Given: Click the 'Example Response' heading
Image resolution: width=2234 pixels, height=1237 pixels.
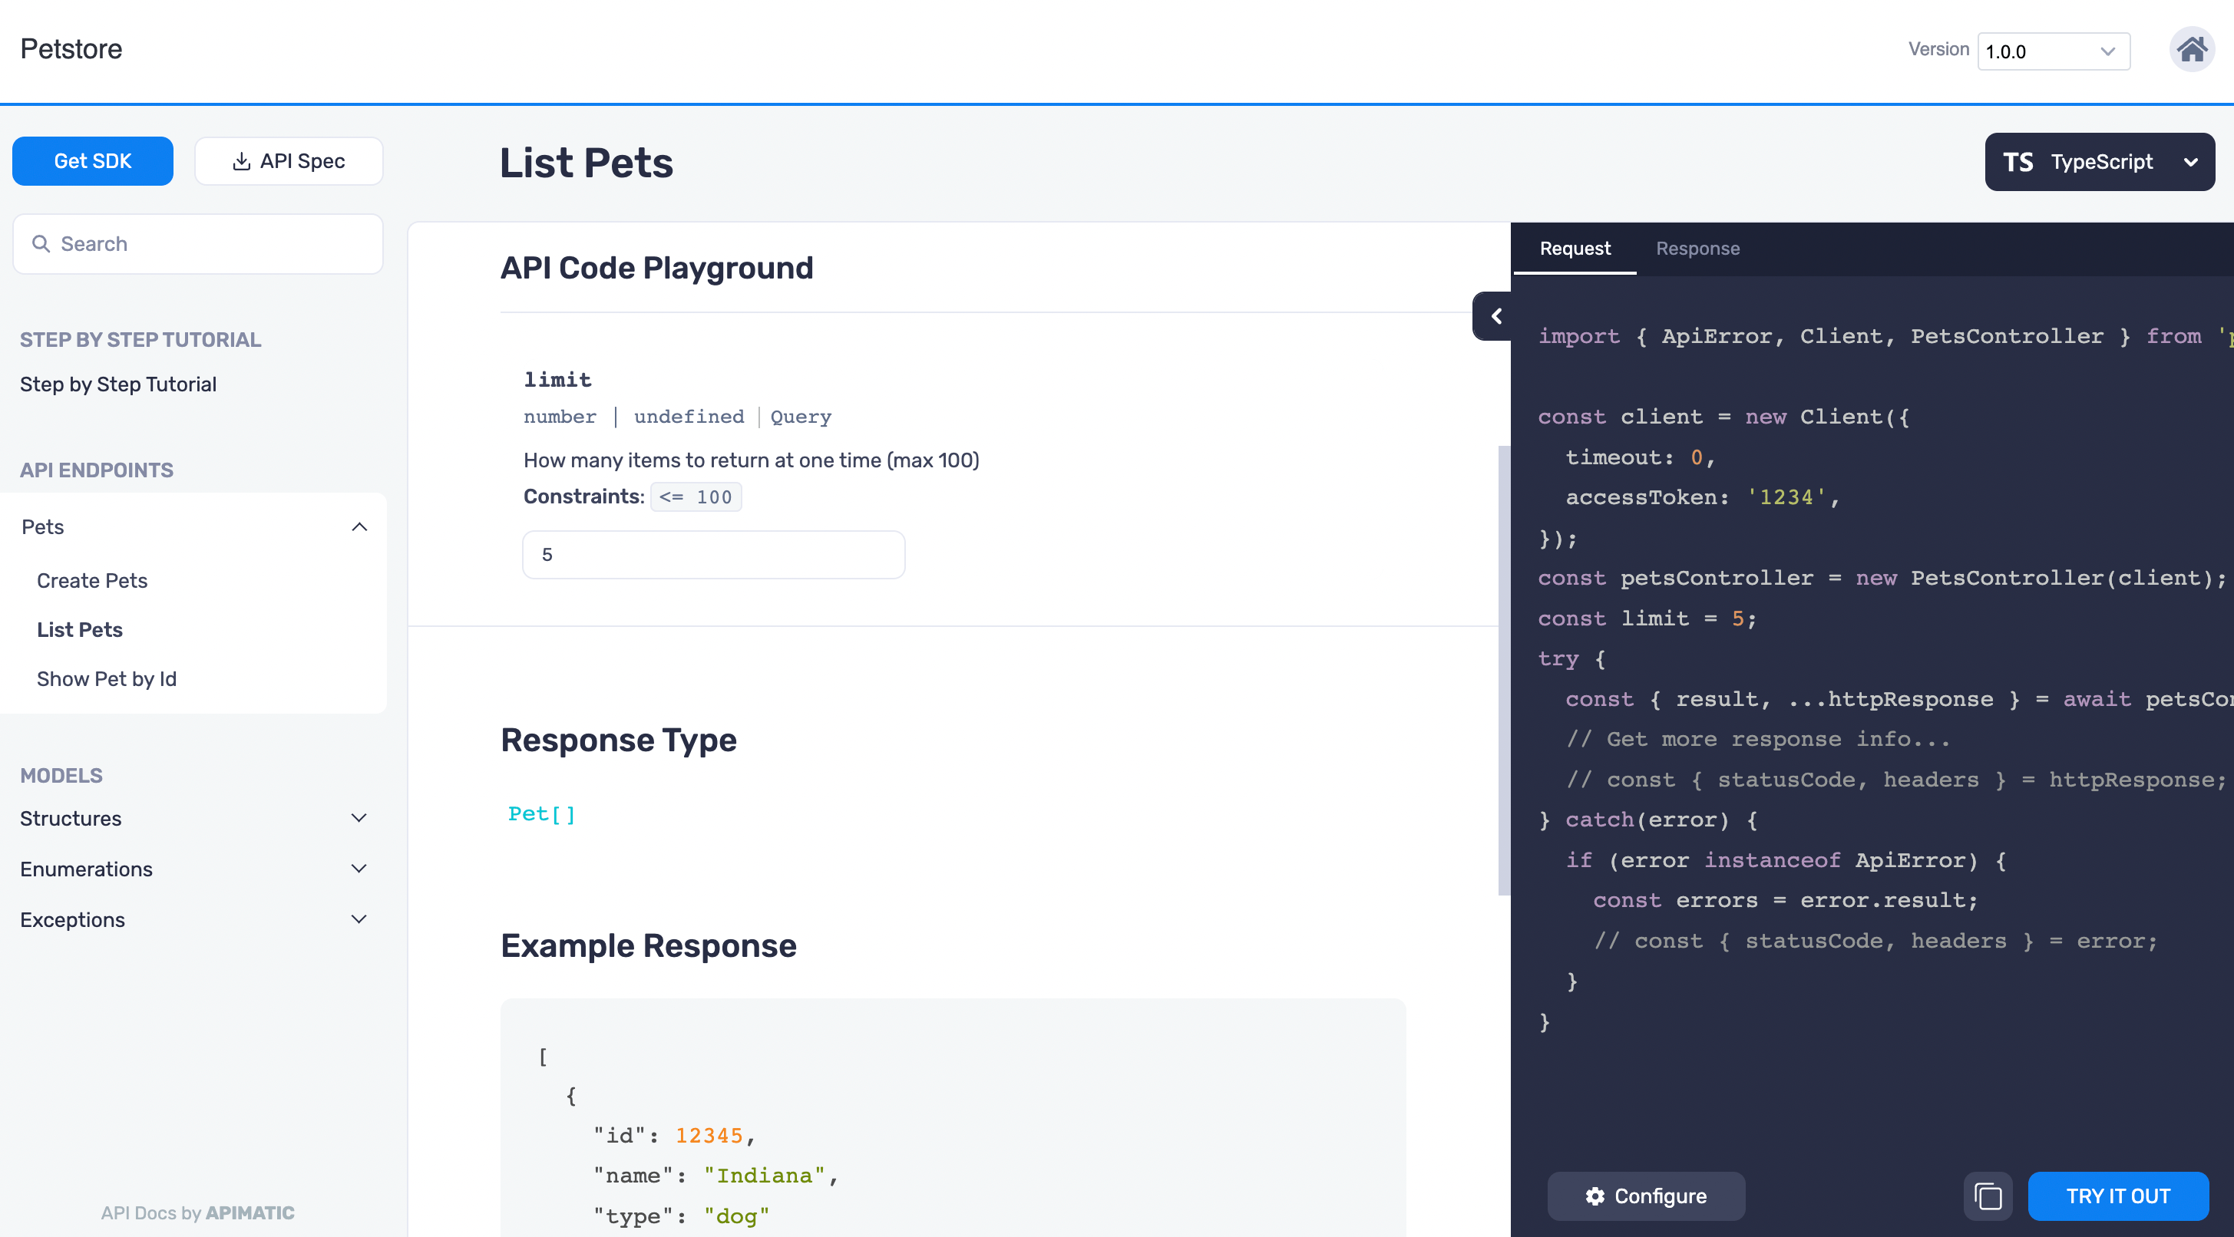Looking at the screenshot, I should click(648, 945).
